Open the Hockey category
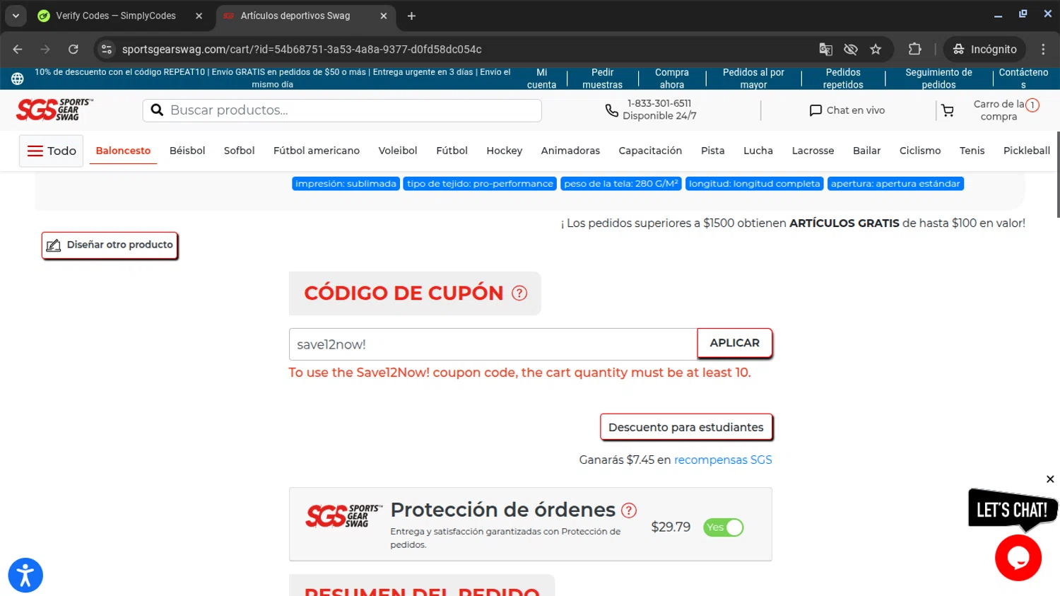The width and height of the screenshot is (1060, 596). [505, 151]
